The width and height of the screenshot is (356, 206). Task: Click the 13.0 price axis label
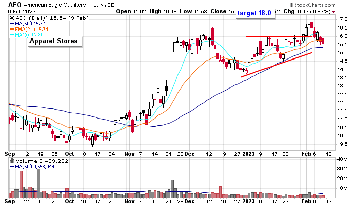click(x=342, y=86)
